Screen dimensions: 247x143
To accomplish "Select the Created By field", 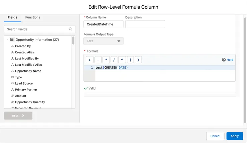I will coord(23,46).
